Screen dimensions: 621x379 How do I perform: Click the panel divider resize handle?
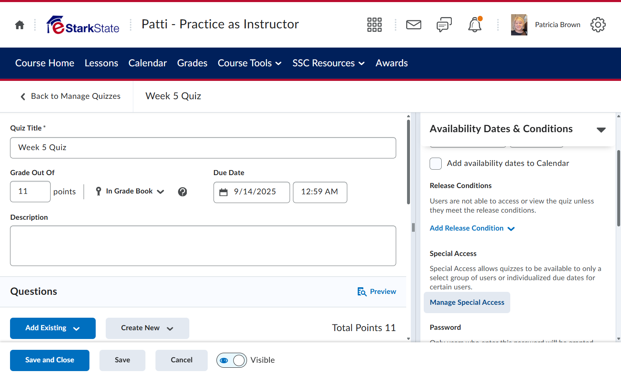pyautogui.click(x=413, y=227)
